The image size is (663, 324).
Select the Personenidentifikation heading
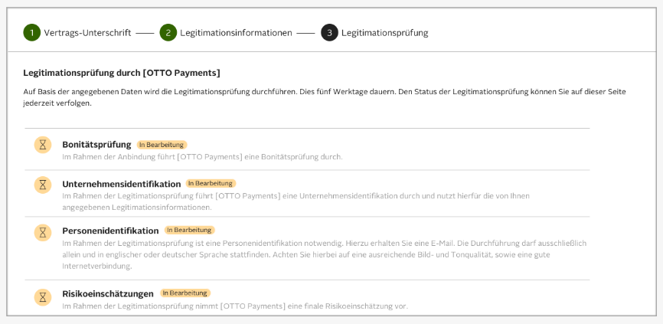click(x=110, y=230)
